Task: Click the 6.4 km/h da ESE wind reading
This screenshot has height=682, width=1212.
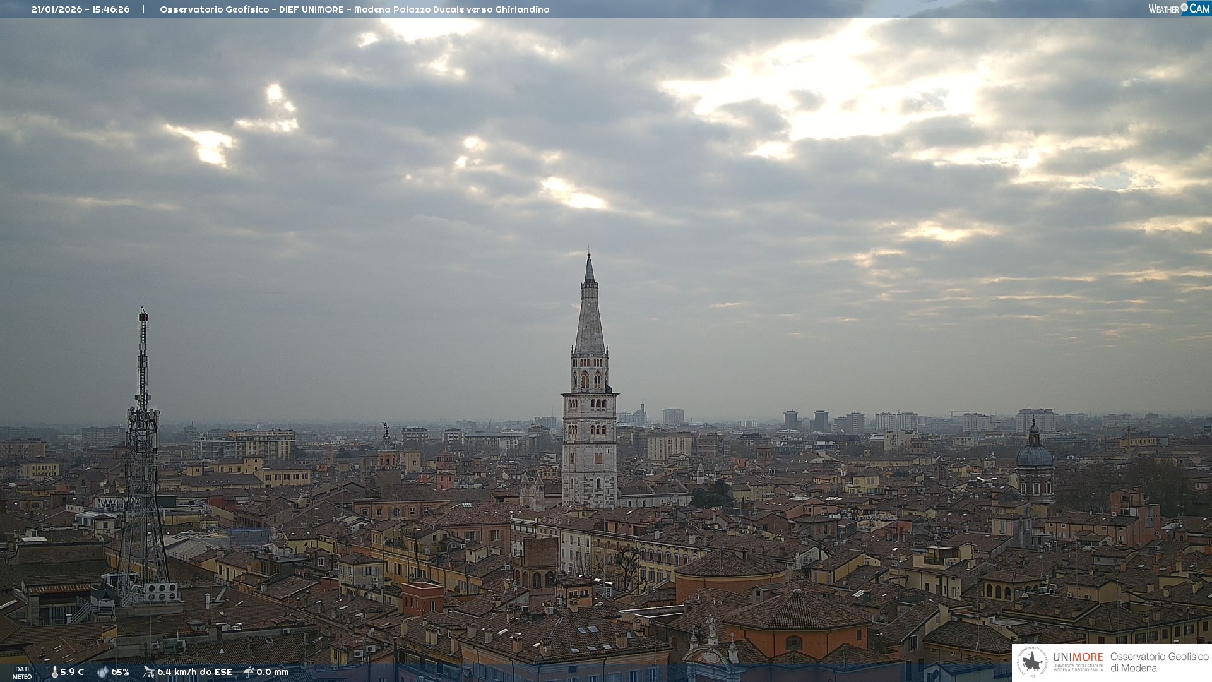Action: pos(194,672)
